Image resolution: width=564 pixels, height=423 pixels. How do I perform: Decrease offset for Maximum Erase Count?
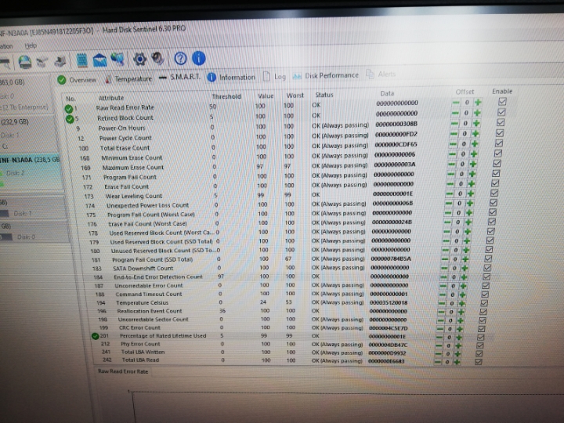pyautogui.click(x=451, y=164)
